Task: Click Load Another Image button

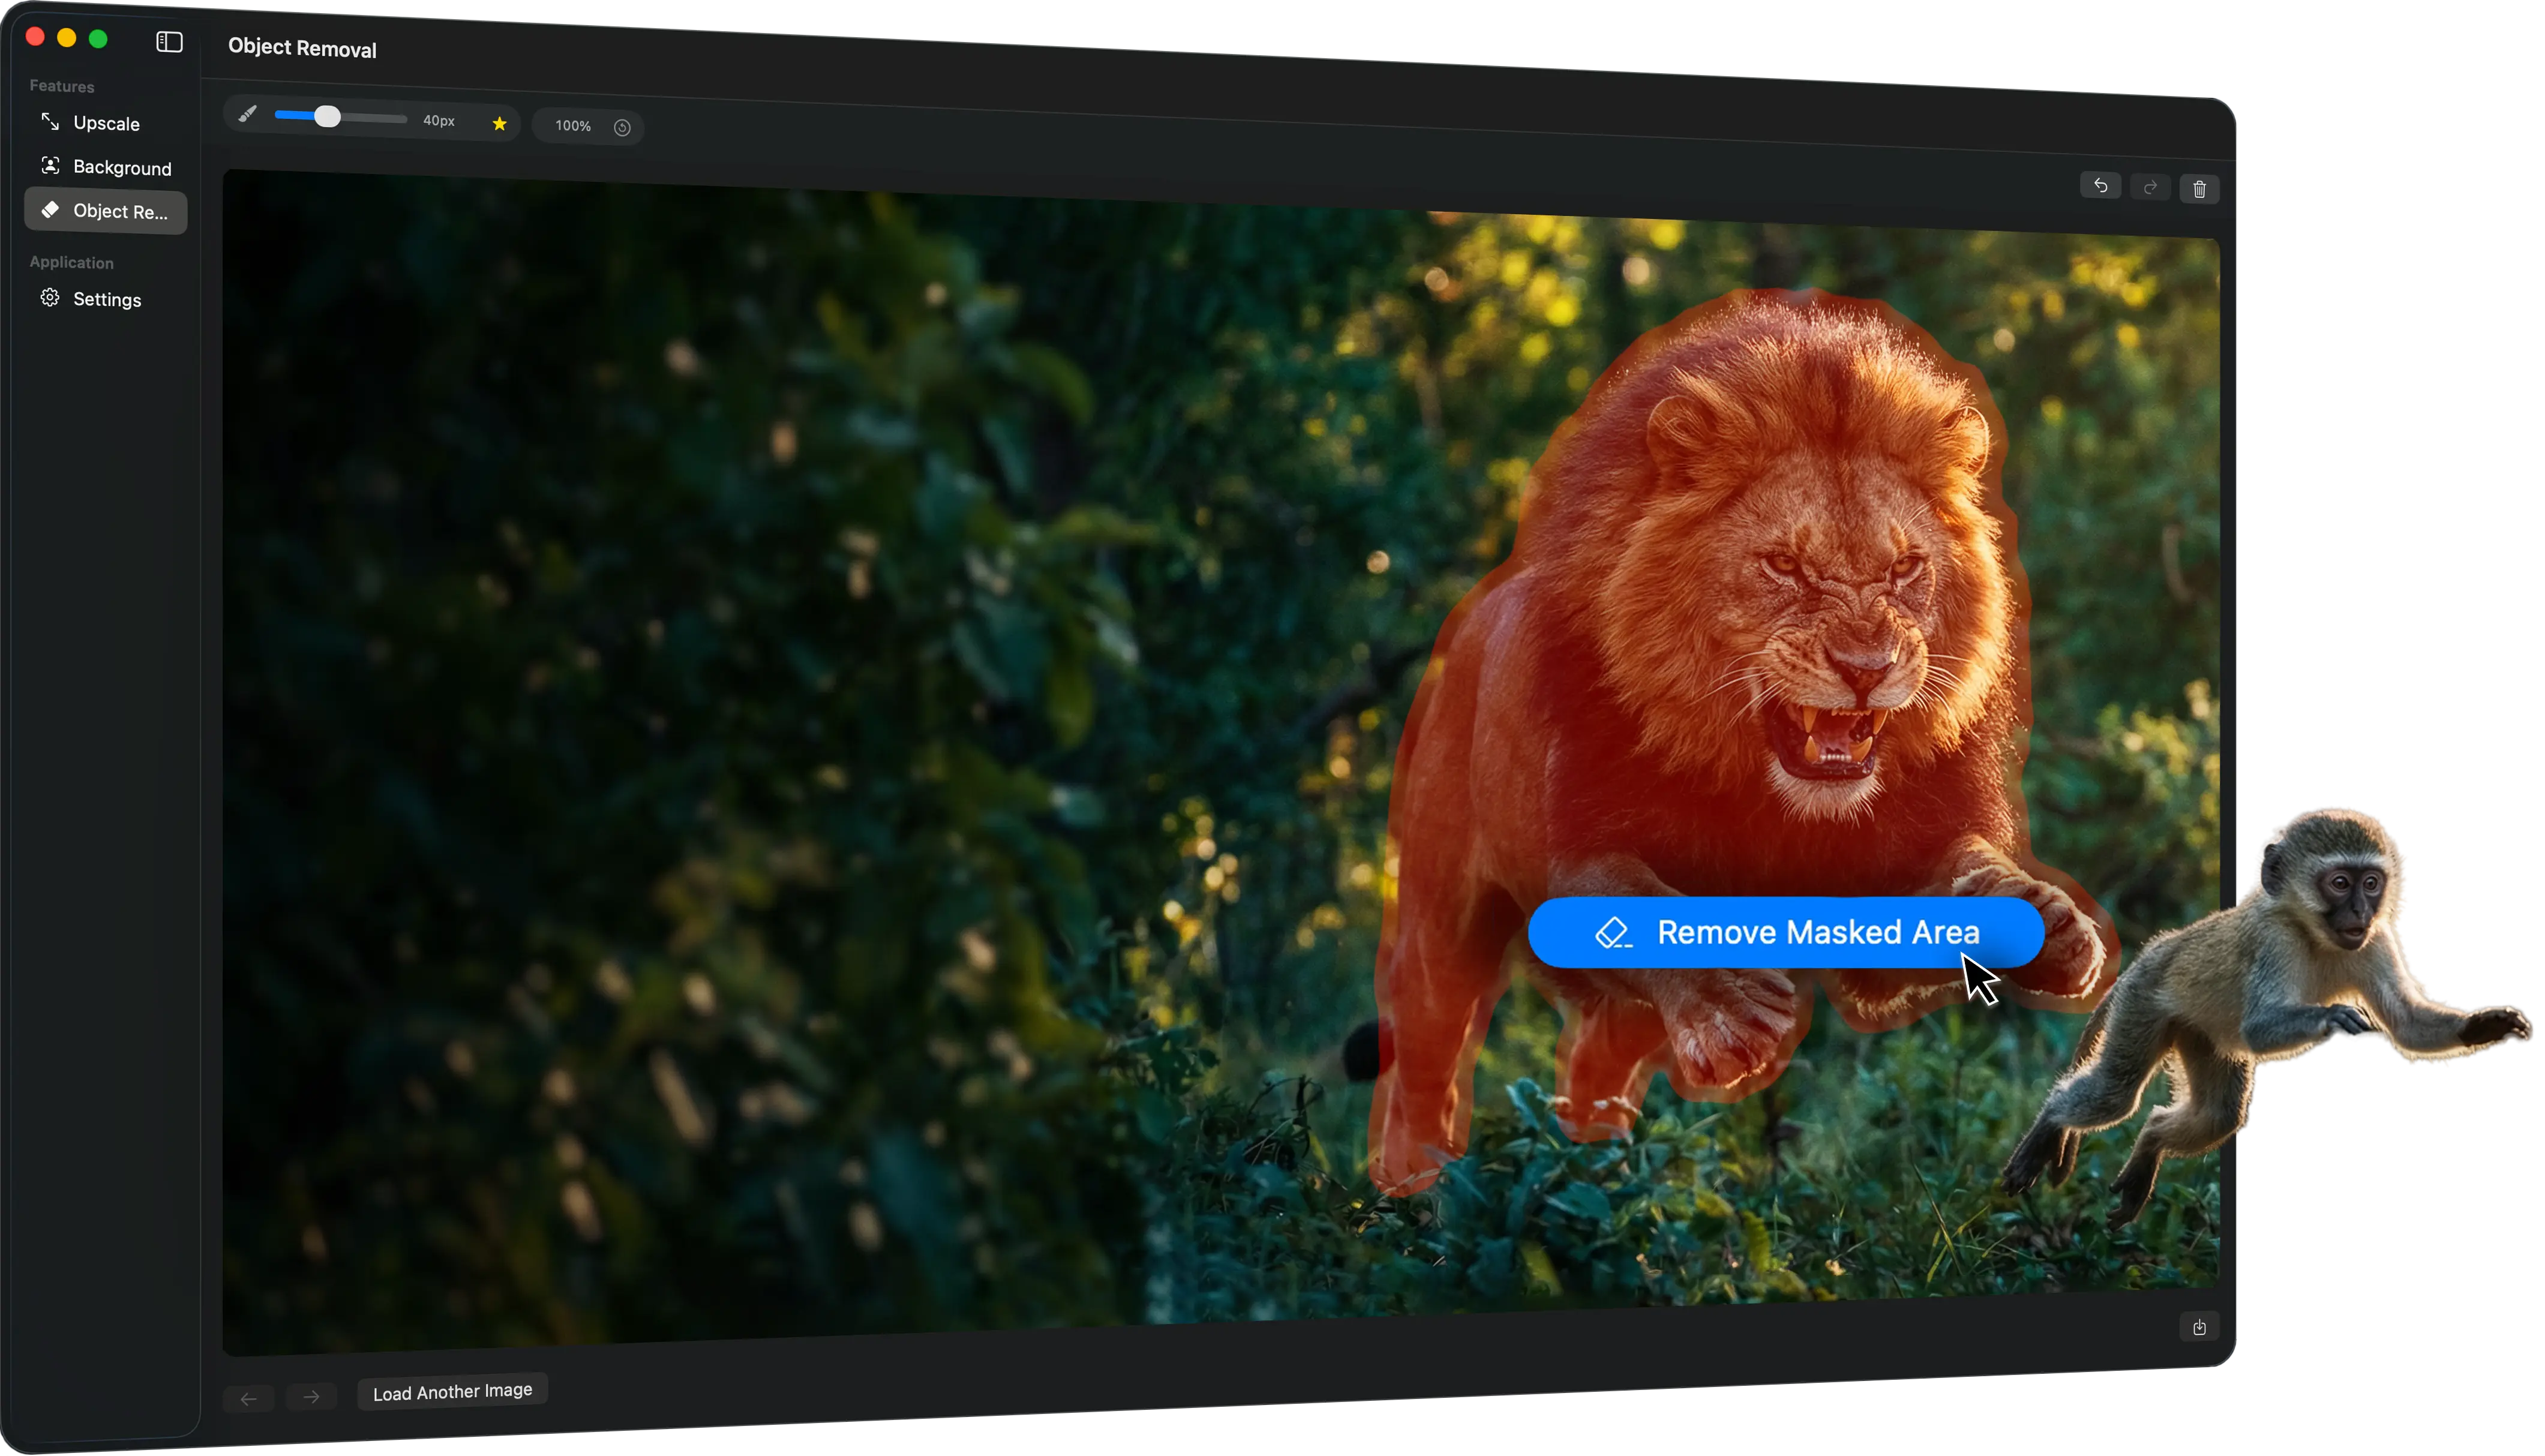Action: 452,1391
